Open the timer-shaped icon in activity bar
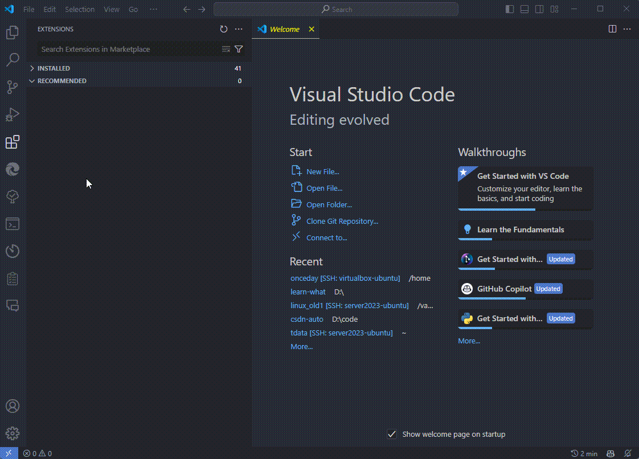The width and height of the screenshot is (639, 459). 12,251
